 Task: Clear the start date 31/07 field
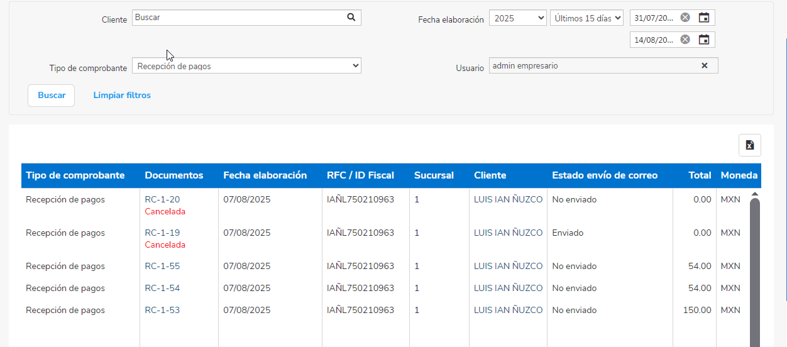(x=685, y=18)
